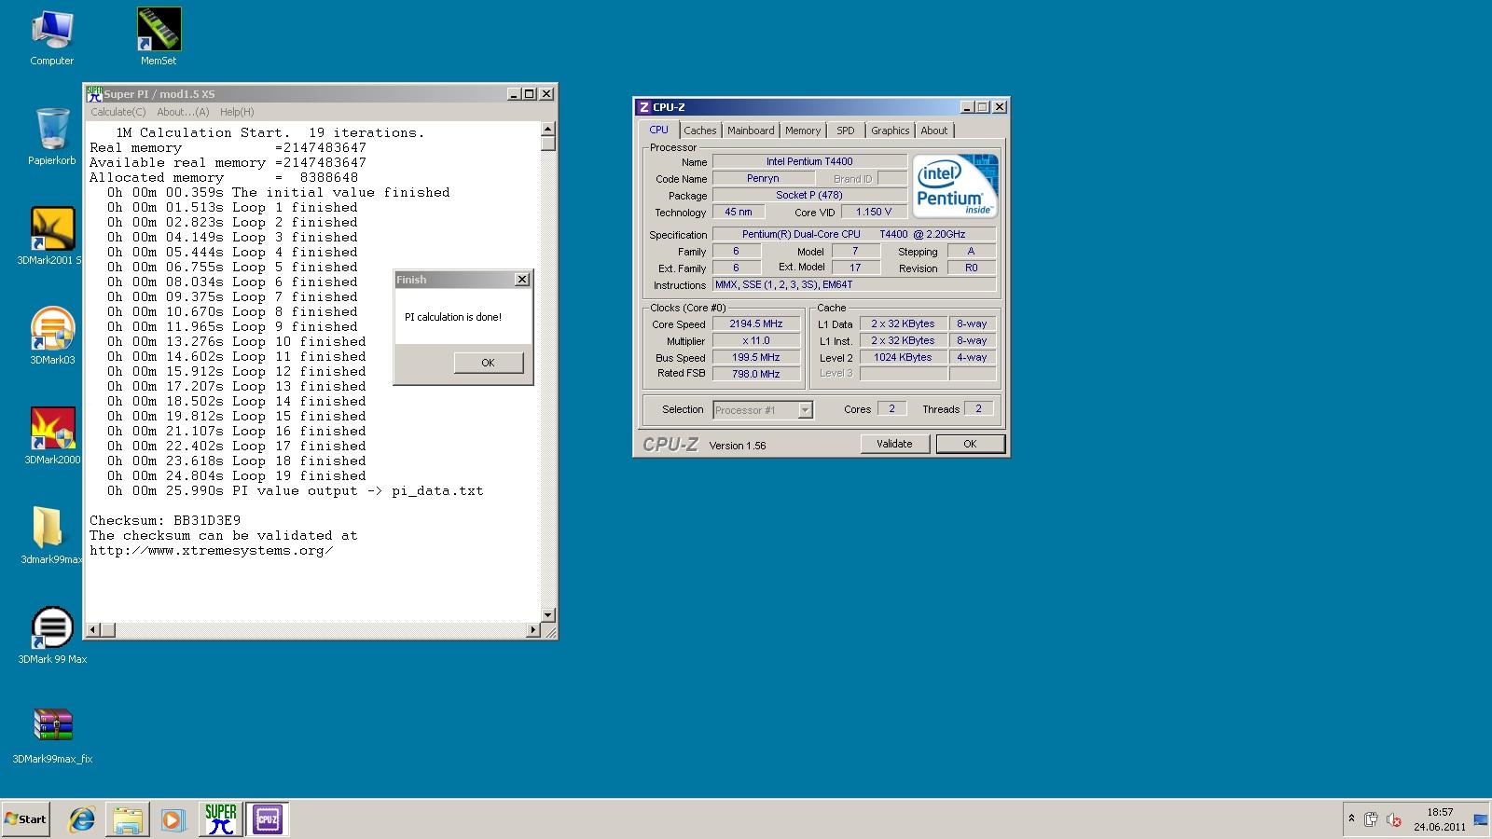Image resolution: width=1492 pixels, height=839 pixels.
Task: Open the About...(A) menu in Super PI
Action: coord(183,112)
